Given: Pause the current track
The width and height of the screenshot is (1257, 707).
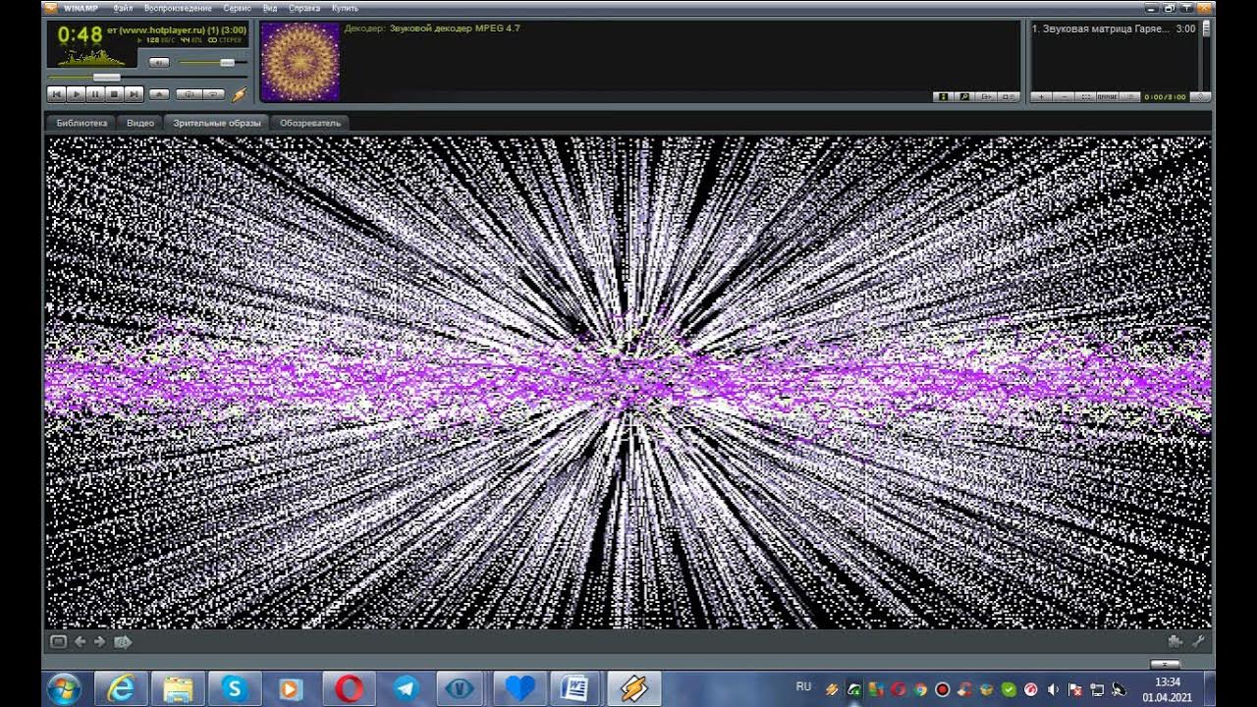Looking at the screenshot, I should (x=95, y=94).
